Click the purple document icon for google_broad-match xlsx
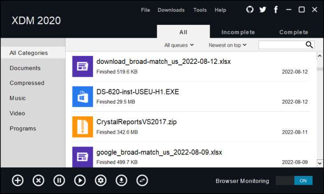Viewport: 324px width, 194px height. (82, 157)
